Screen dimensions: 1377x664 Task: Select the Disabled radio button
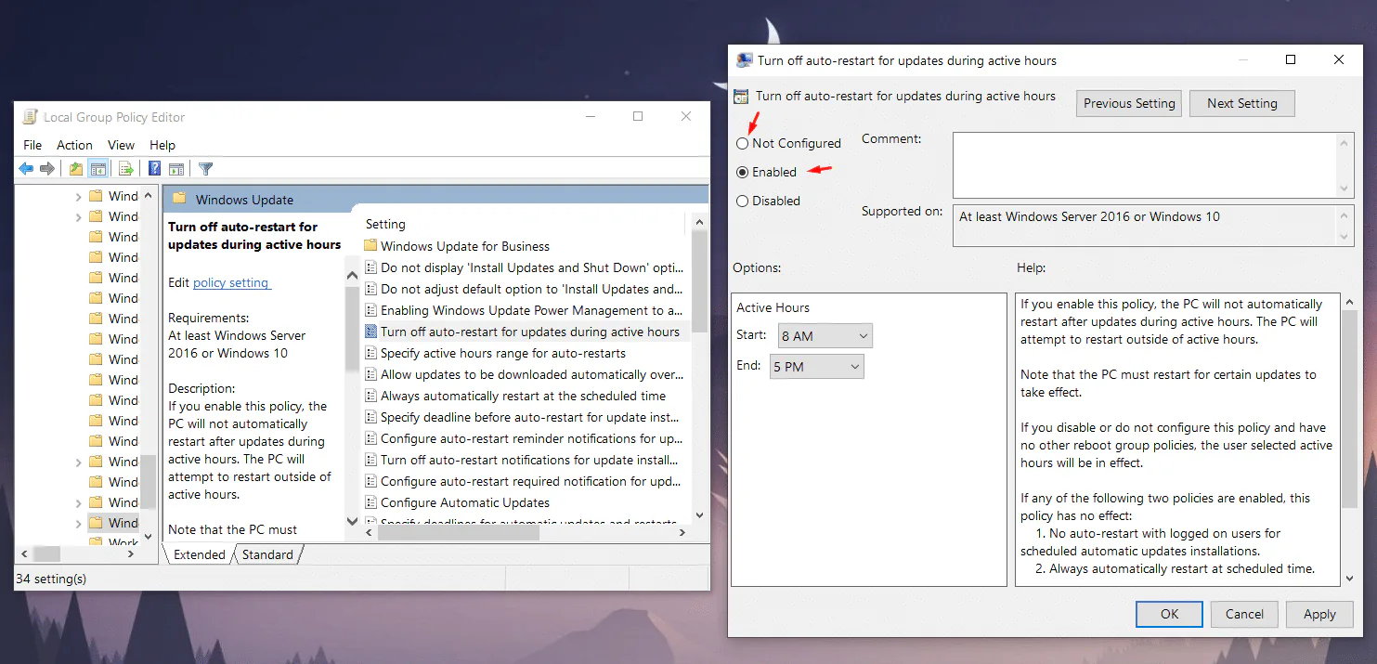[742, 202]
